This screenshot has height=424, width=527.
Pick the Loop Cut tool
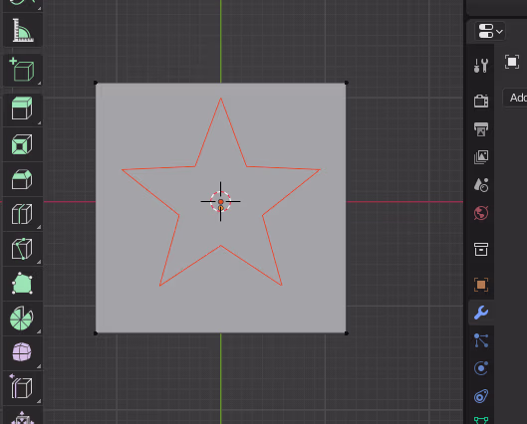pos(23,214)
